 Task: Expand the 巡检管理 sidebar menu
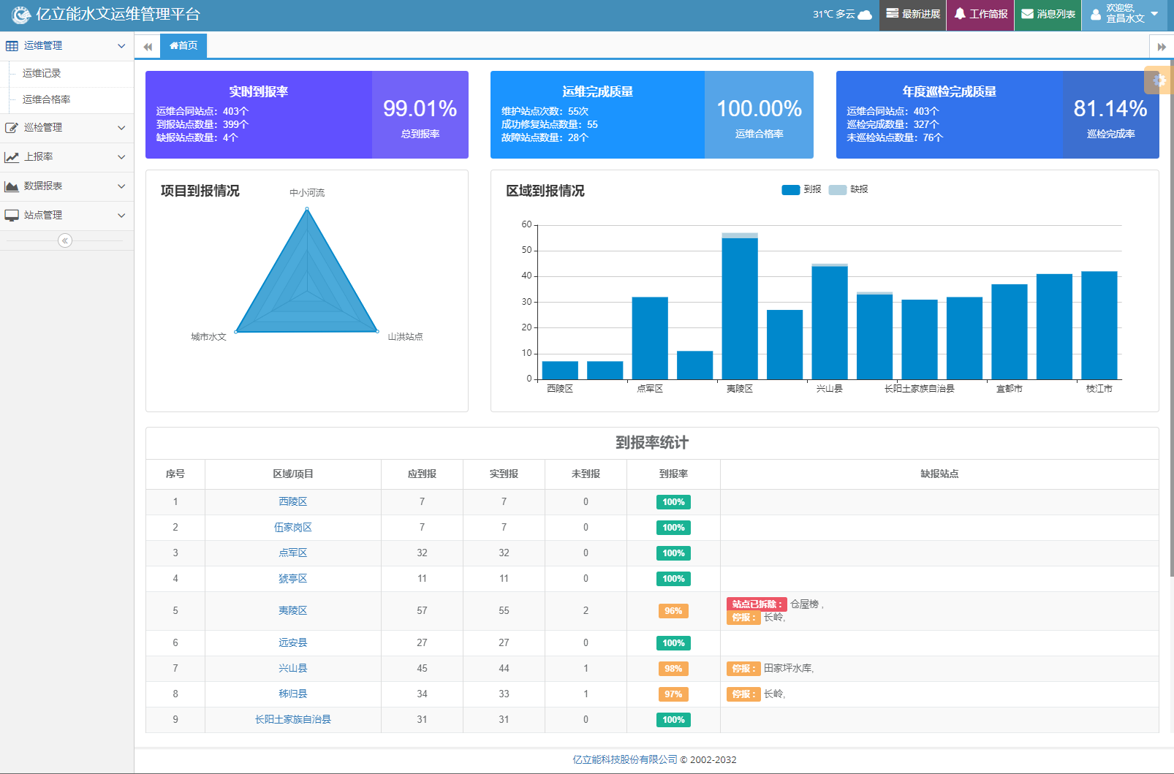(66, 127)
